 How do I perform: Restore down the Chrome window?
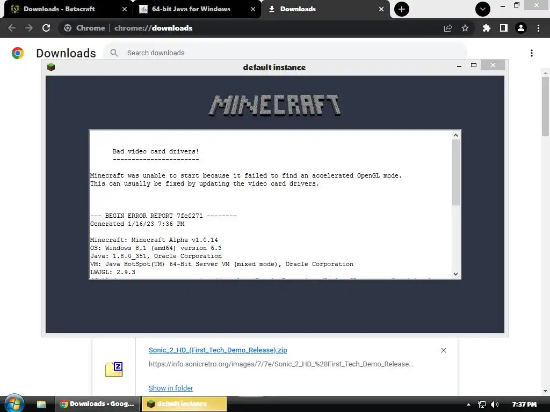pyautogui.click(x=516, y=5)
